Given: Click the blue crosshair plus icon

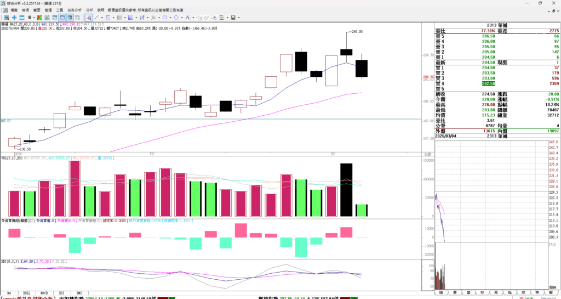Looking at the screenshot, I should click(14, 18).
